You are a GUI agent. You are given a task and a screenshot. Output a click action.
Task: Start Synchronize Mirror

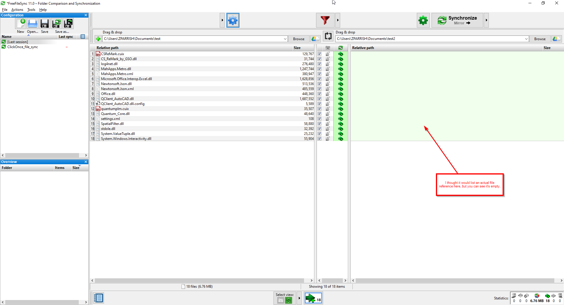(x=457, y=20)
